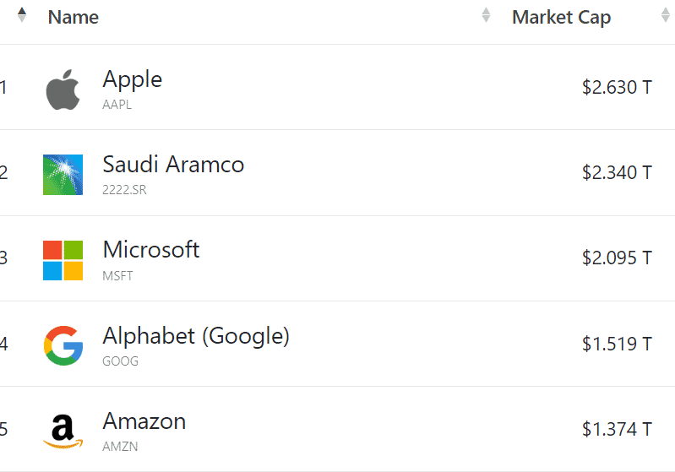Click the Name column header
The image size is (675, 472).
tap(73, 17)
